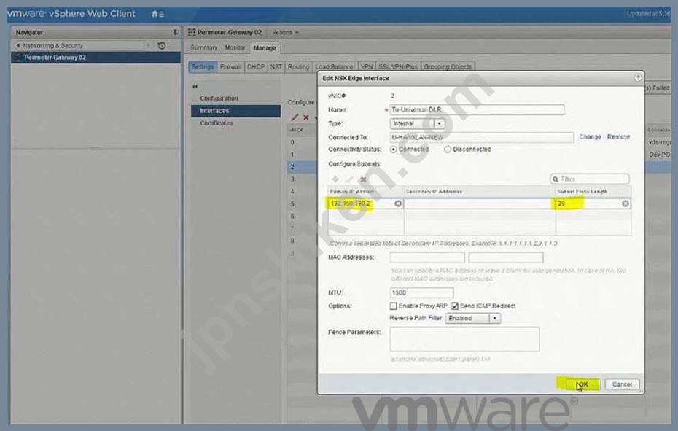This screenshot has height=431, width=678.
Task: Select vNIC row 5 in the interfaces list
Action: (x=303, y=203)
